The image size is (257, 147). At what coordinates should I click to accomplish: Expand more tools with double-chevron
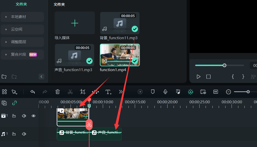pos(121,92)
